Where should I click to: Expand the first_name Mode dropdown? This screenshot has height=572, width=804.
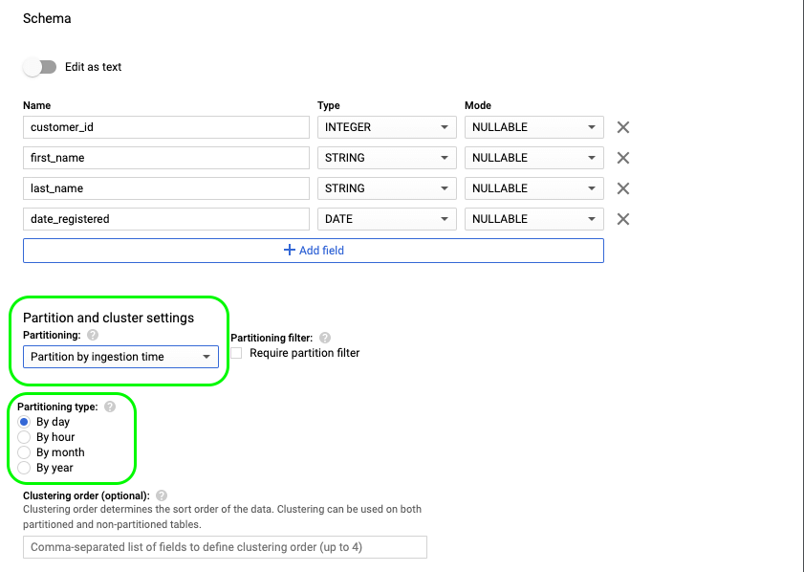(x=533, y=157)
